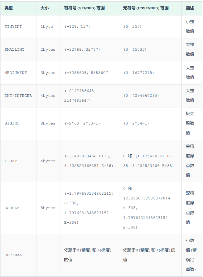Select the DECIMAL type cell

[x=13, y=255]
